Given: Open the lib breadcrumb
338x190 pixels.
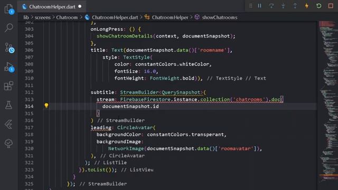Looking at the screenshot, I should point(26,17).
